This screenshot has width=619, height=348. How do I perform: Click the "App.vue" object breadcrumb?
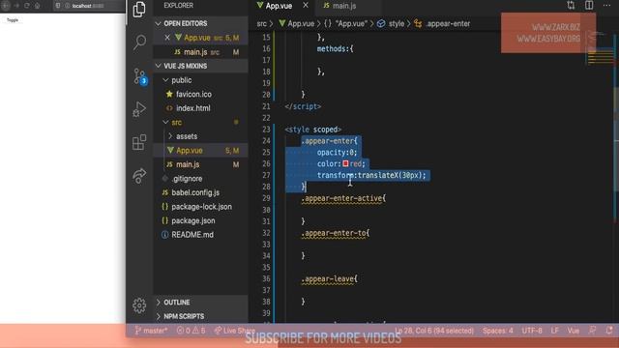[x=346, y=23]
